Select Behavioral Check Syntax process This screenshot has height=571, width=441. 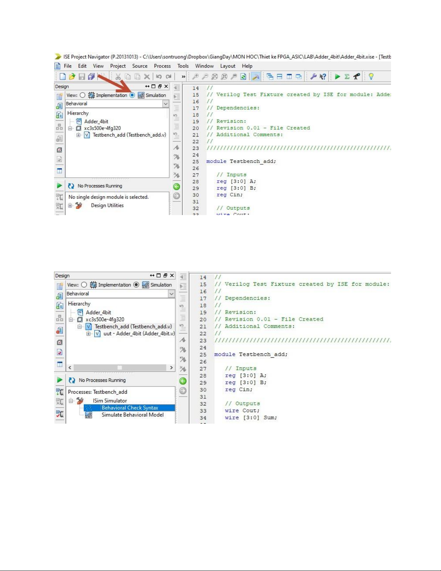pyautogui.click(x=130, y=408)
